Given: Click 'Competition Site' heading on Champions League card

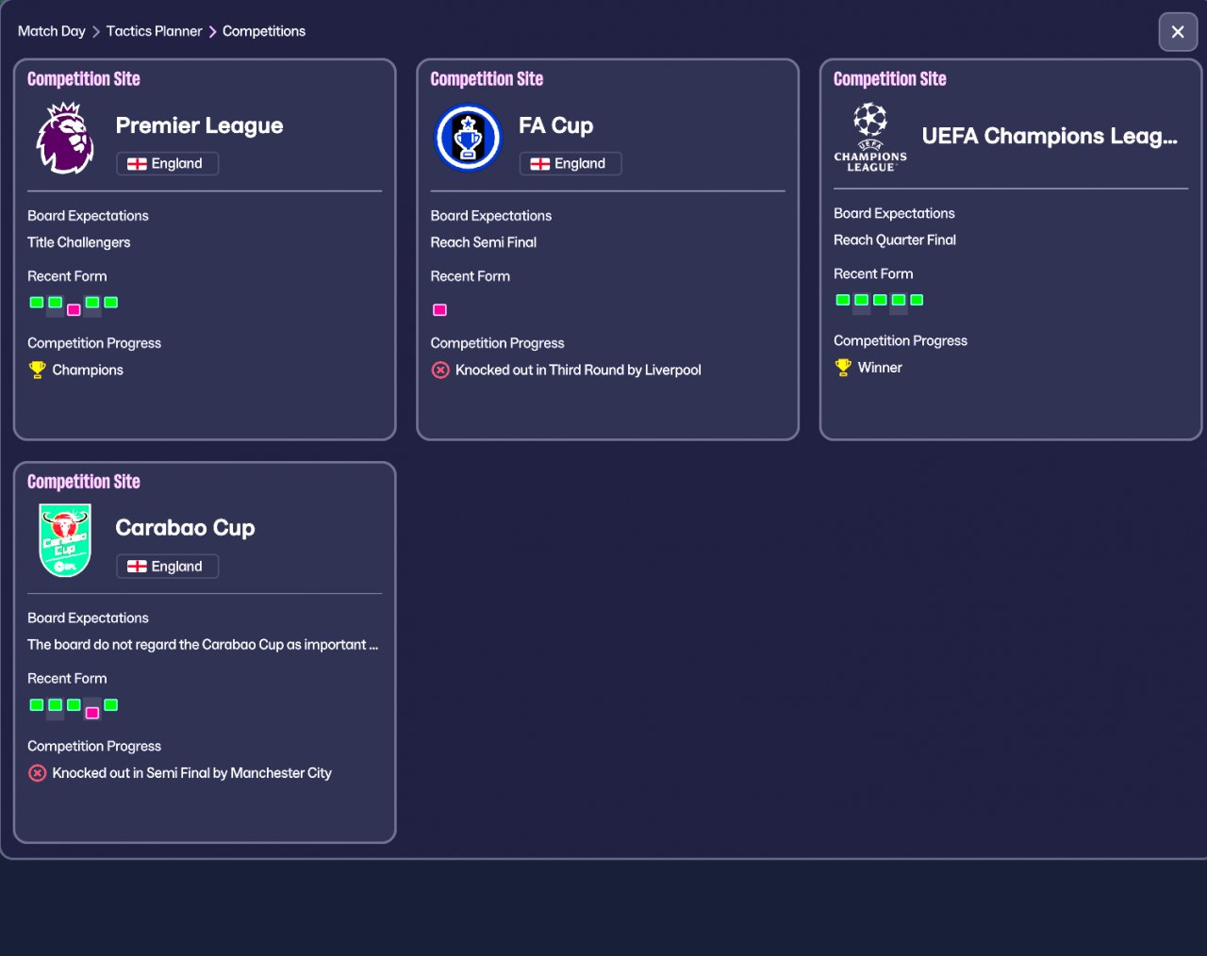Looking at the screenshot, I should click(x=890, y=79).
